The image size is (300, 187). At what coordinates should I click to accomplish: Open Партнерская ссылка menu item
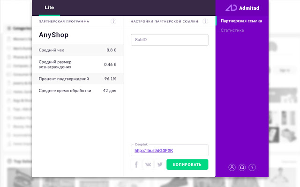pyautogui.click(x=241, y=21)
